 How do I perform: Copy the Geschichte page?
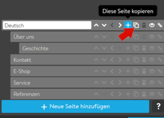pos(136,48)
